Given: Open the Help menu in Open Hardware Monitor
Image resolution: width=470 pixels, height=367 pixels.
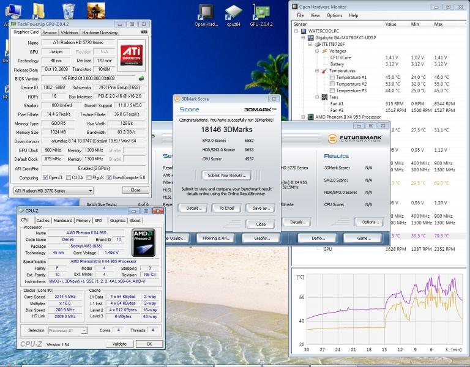Looking at the screenshot, I should [x=353, y=15].
